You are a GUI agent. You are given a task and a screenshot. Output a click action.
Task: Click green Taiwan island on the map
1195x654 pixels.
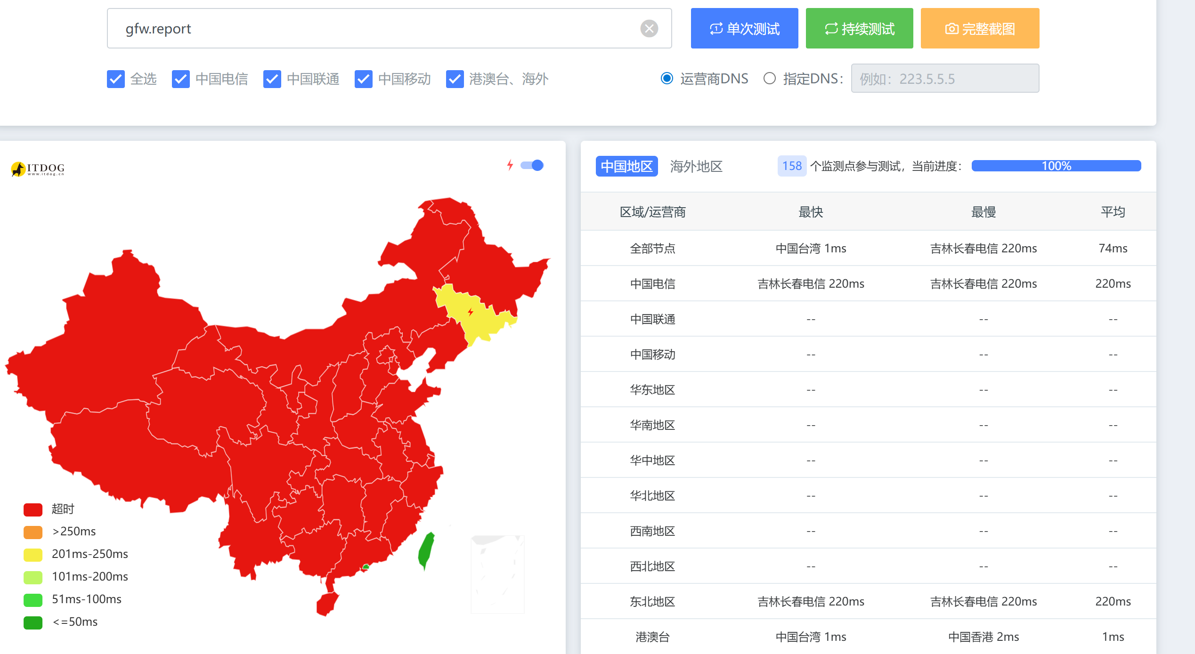click(426, 550)
